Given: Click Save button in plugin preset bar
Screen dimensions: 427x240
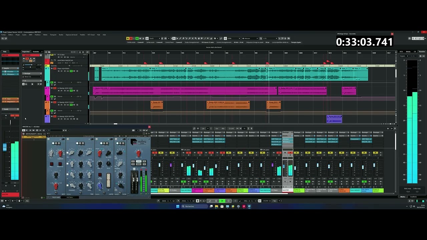Looking at the screenshot, I should [145, 136].
